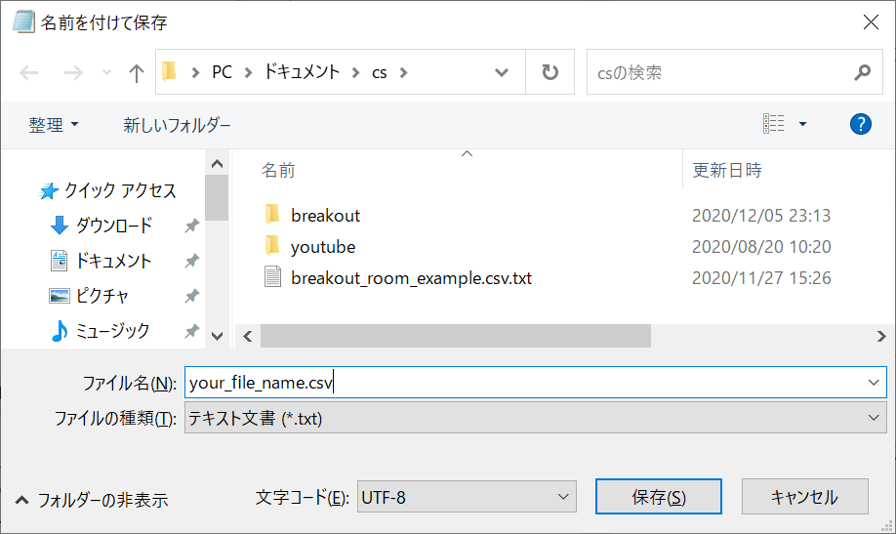The image size is (896, 534).
Task: Select クイック アクセス in navigation pane
Action: pyautogui.click(x=108, y=190)
